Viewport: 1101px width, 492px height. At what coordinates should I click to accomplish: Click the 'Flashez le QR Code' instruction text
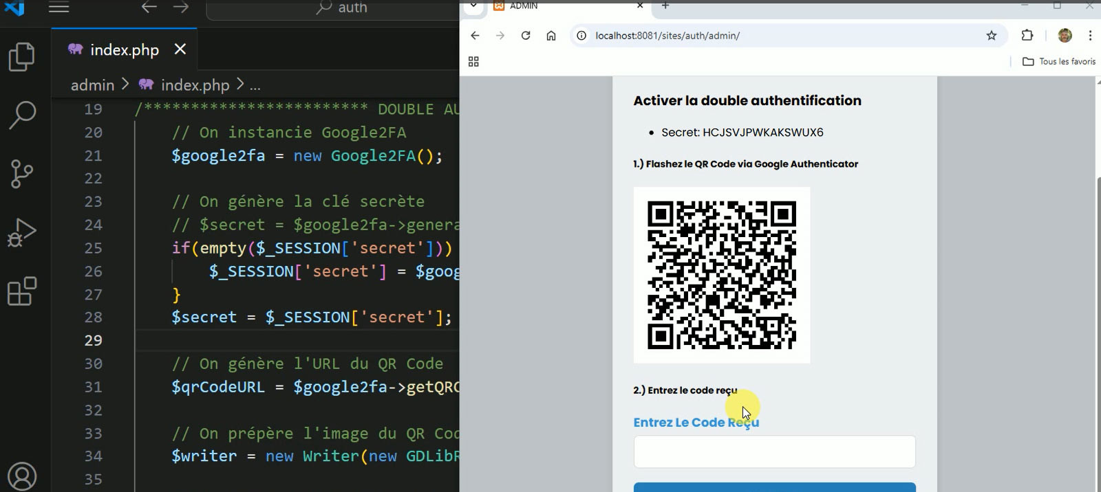(x=746, y=164)
